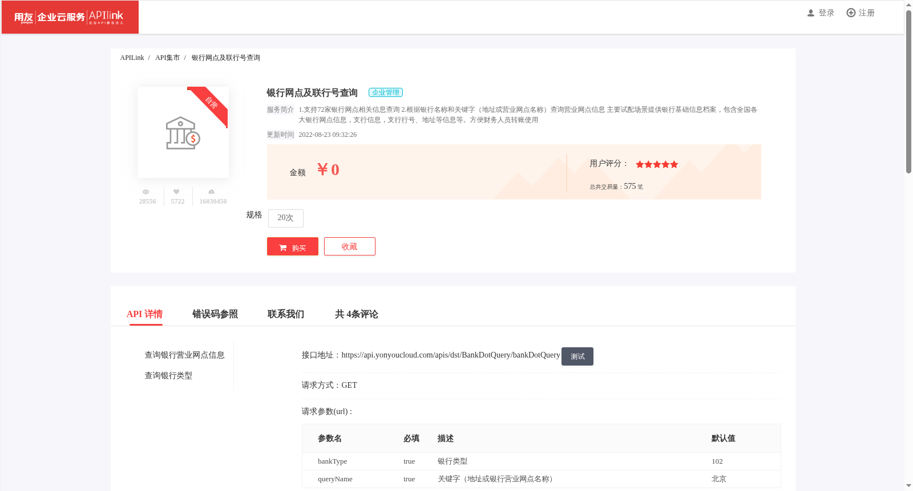
Task: Select 查询银行营业网点信息 in sidebar
Action: click(184, 355)
